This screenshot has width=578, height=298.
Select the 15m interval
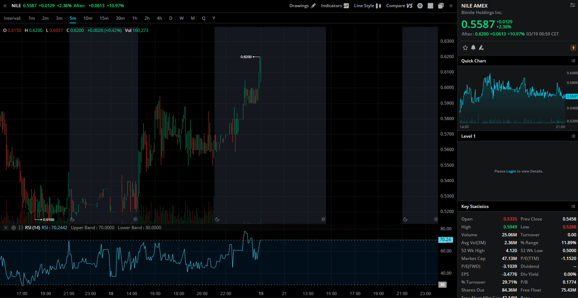104,18
